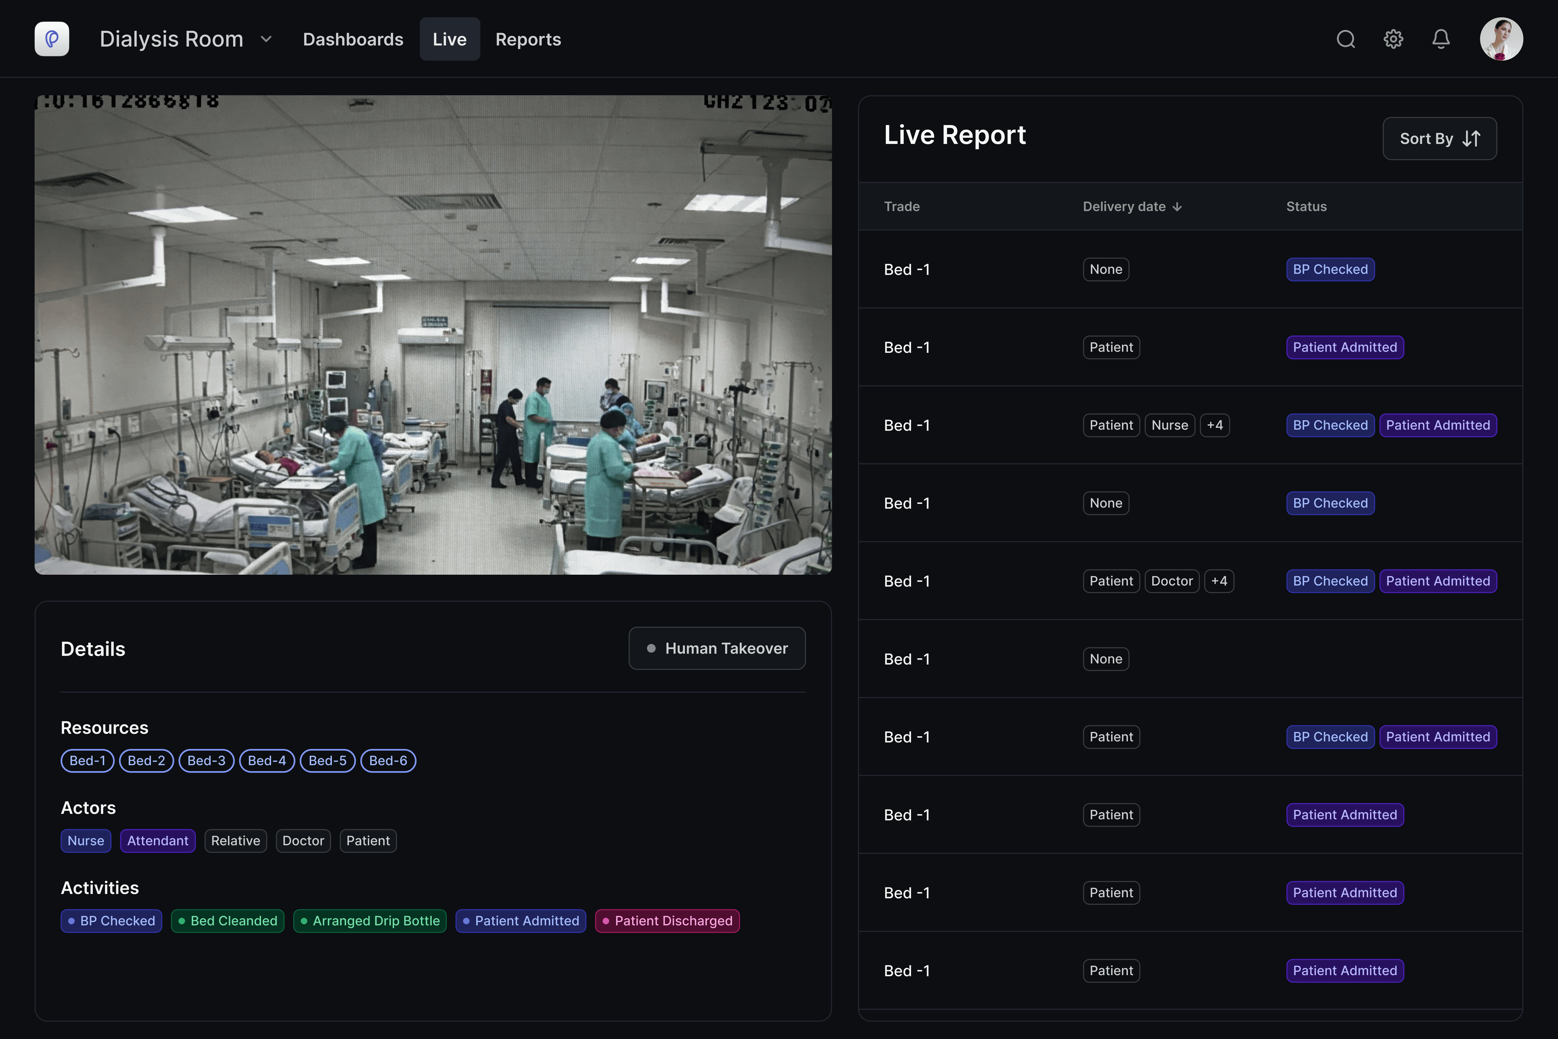Click None chip in first table row

coord(1106,270)
